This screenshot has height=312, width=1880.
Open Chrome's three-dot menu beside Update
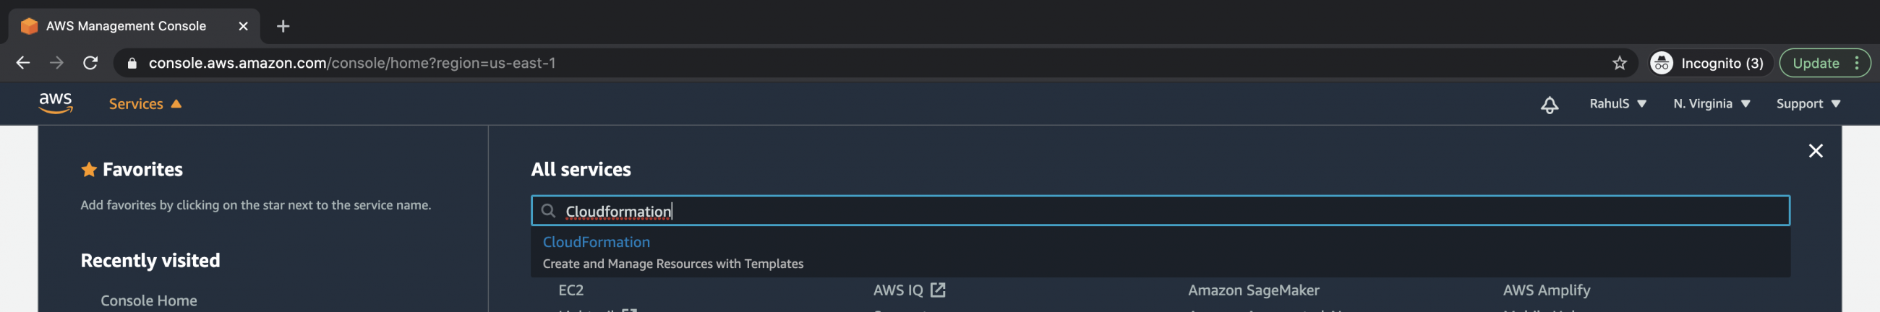click(1856, 64)
